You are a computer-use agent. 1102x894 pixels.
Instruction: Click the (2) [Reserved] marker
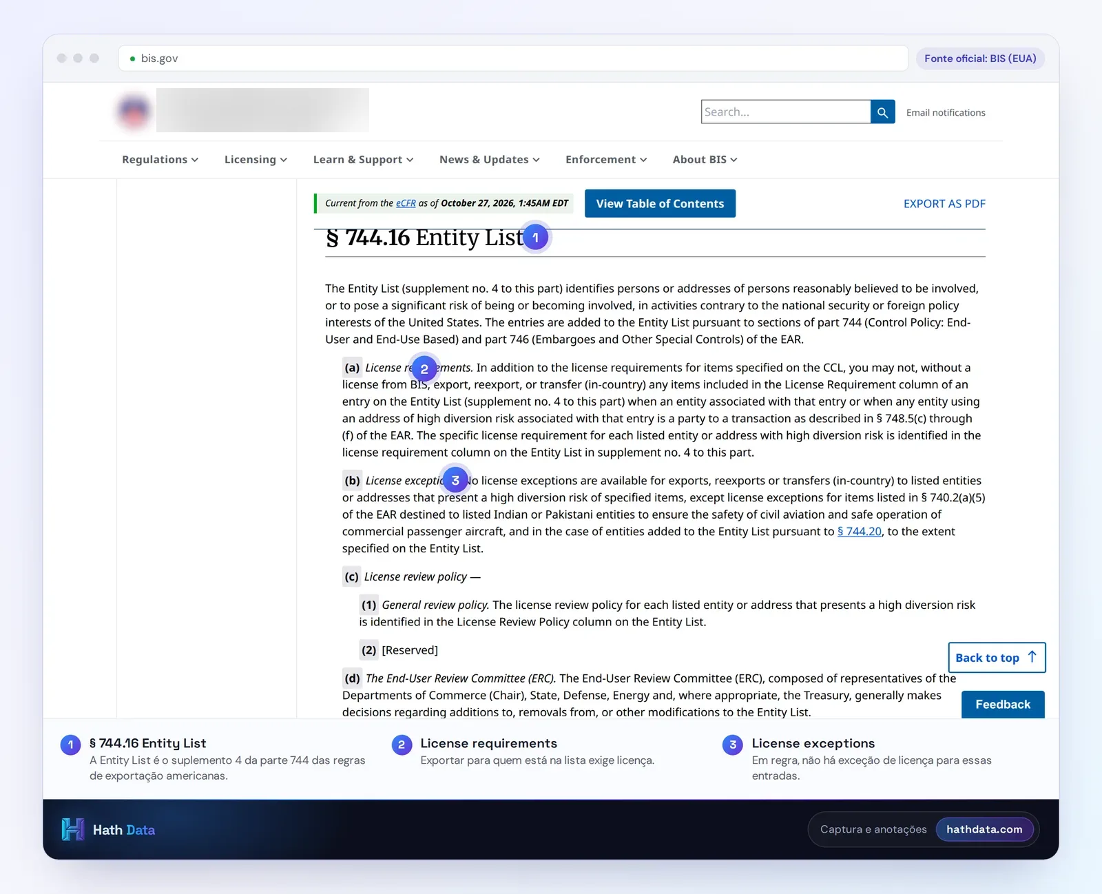[x=369, y=650]
